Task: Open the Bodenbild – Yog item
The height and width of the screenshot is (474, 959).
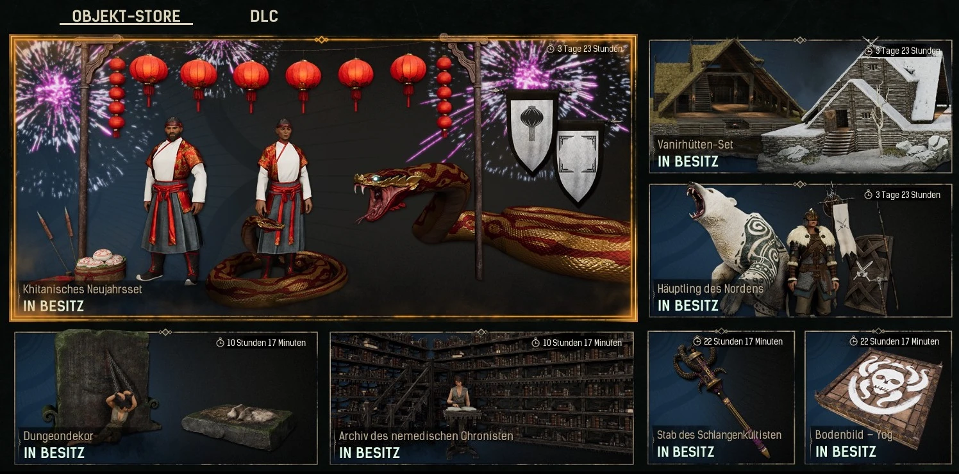Action: pos(878,397)
